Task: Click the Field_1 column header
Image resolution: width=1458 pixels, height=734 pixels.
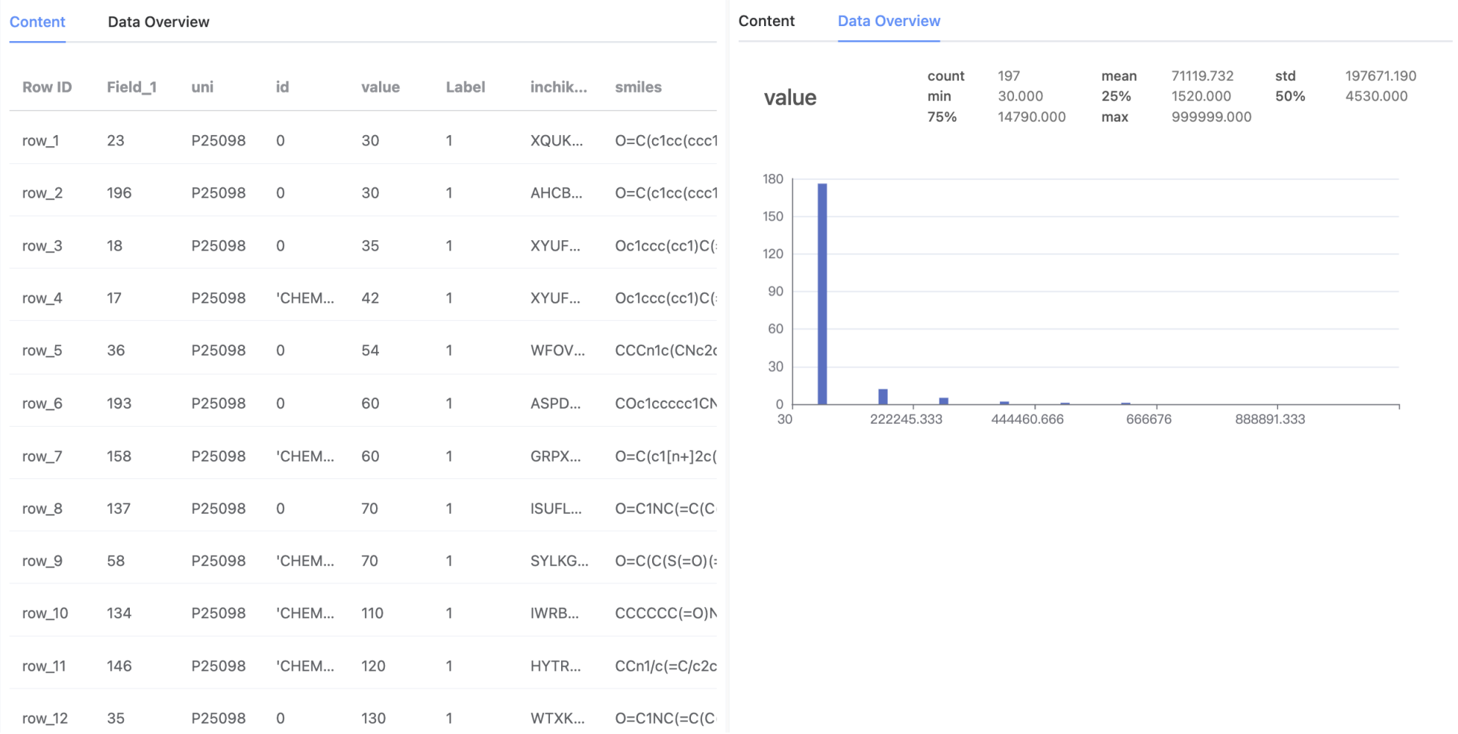Action: pos(133,87)
